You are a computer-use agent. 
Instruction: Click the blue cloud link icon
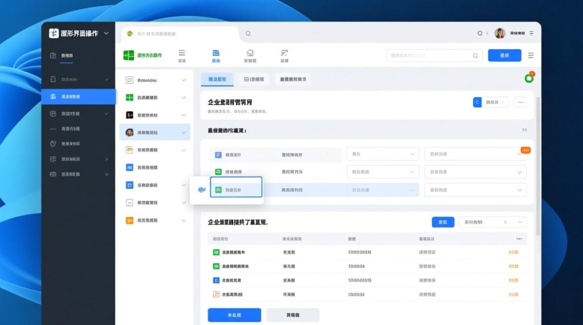pos(201,190)
